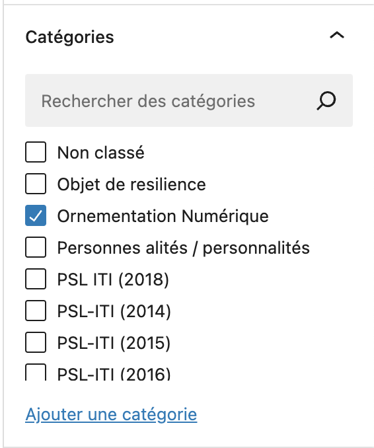Click the magnifying glass search icon
Image resolution: width=374 pixels, height=448 pixels.
[x=326, y=100]
